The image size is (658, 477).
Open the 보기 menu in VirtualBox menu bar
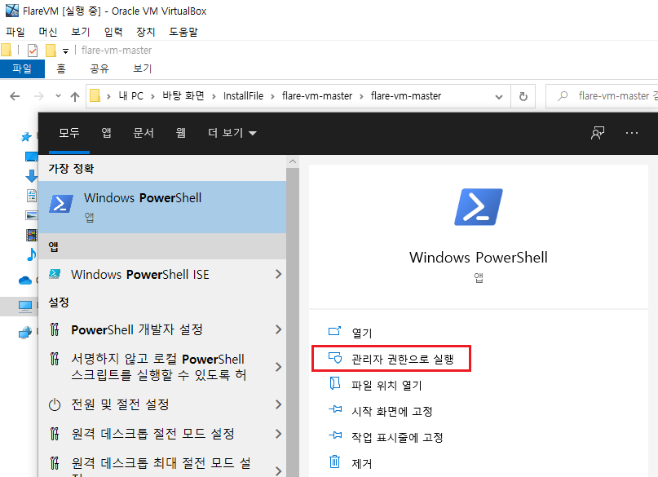(81, 32)
